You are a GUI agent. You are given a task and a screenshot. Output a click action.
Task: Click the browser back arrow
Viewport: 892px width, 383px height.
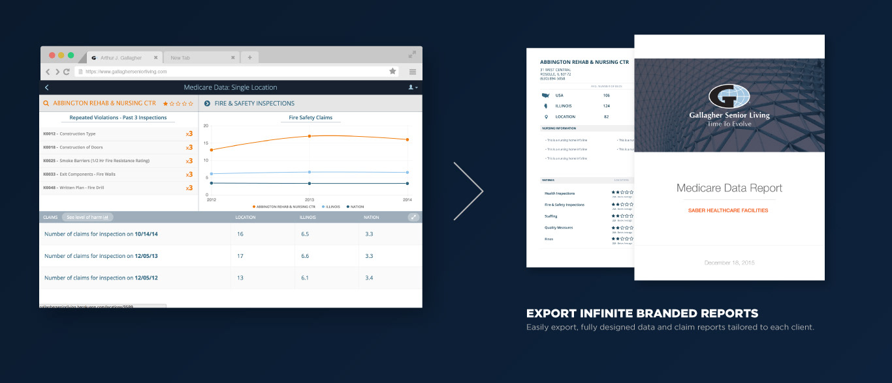tap(48, 72)
